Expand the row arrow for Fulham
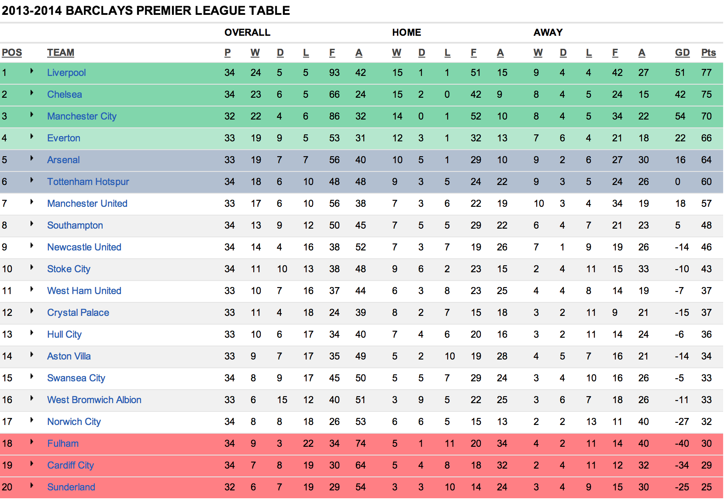This screenshot has width=724, height=500. pyautogui.click(x=32, y=442)
